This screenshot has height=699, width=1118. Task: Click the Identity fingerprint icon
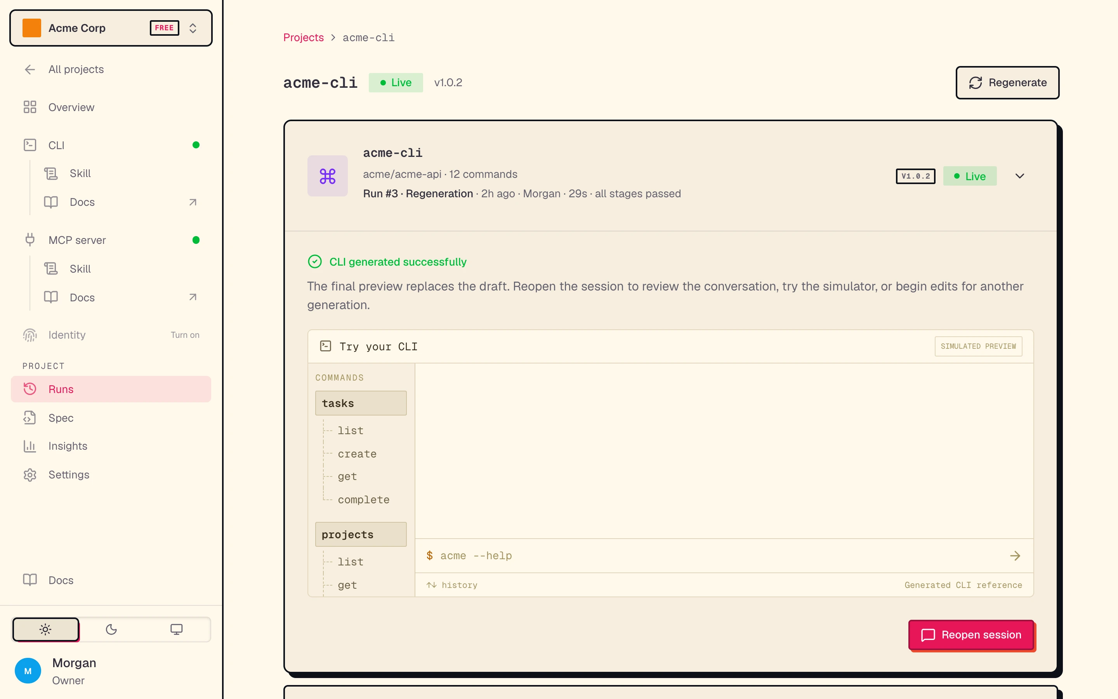[x=30, y=335]
